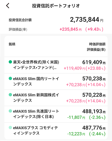Open eMAXIS Slim 国内リートインデックス fund
This screenshot has width=112, height=141.
(x=56, y=82)
